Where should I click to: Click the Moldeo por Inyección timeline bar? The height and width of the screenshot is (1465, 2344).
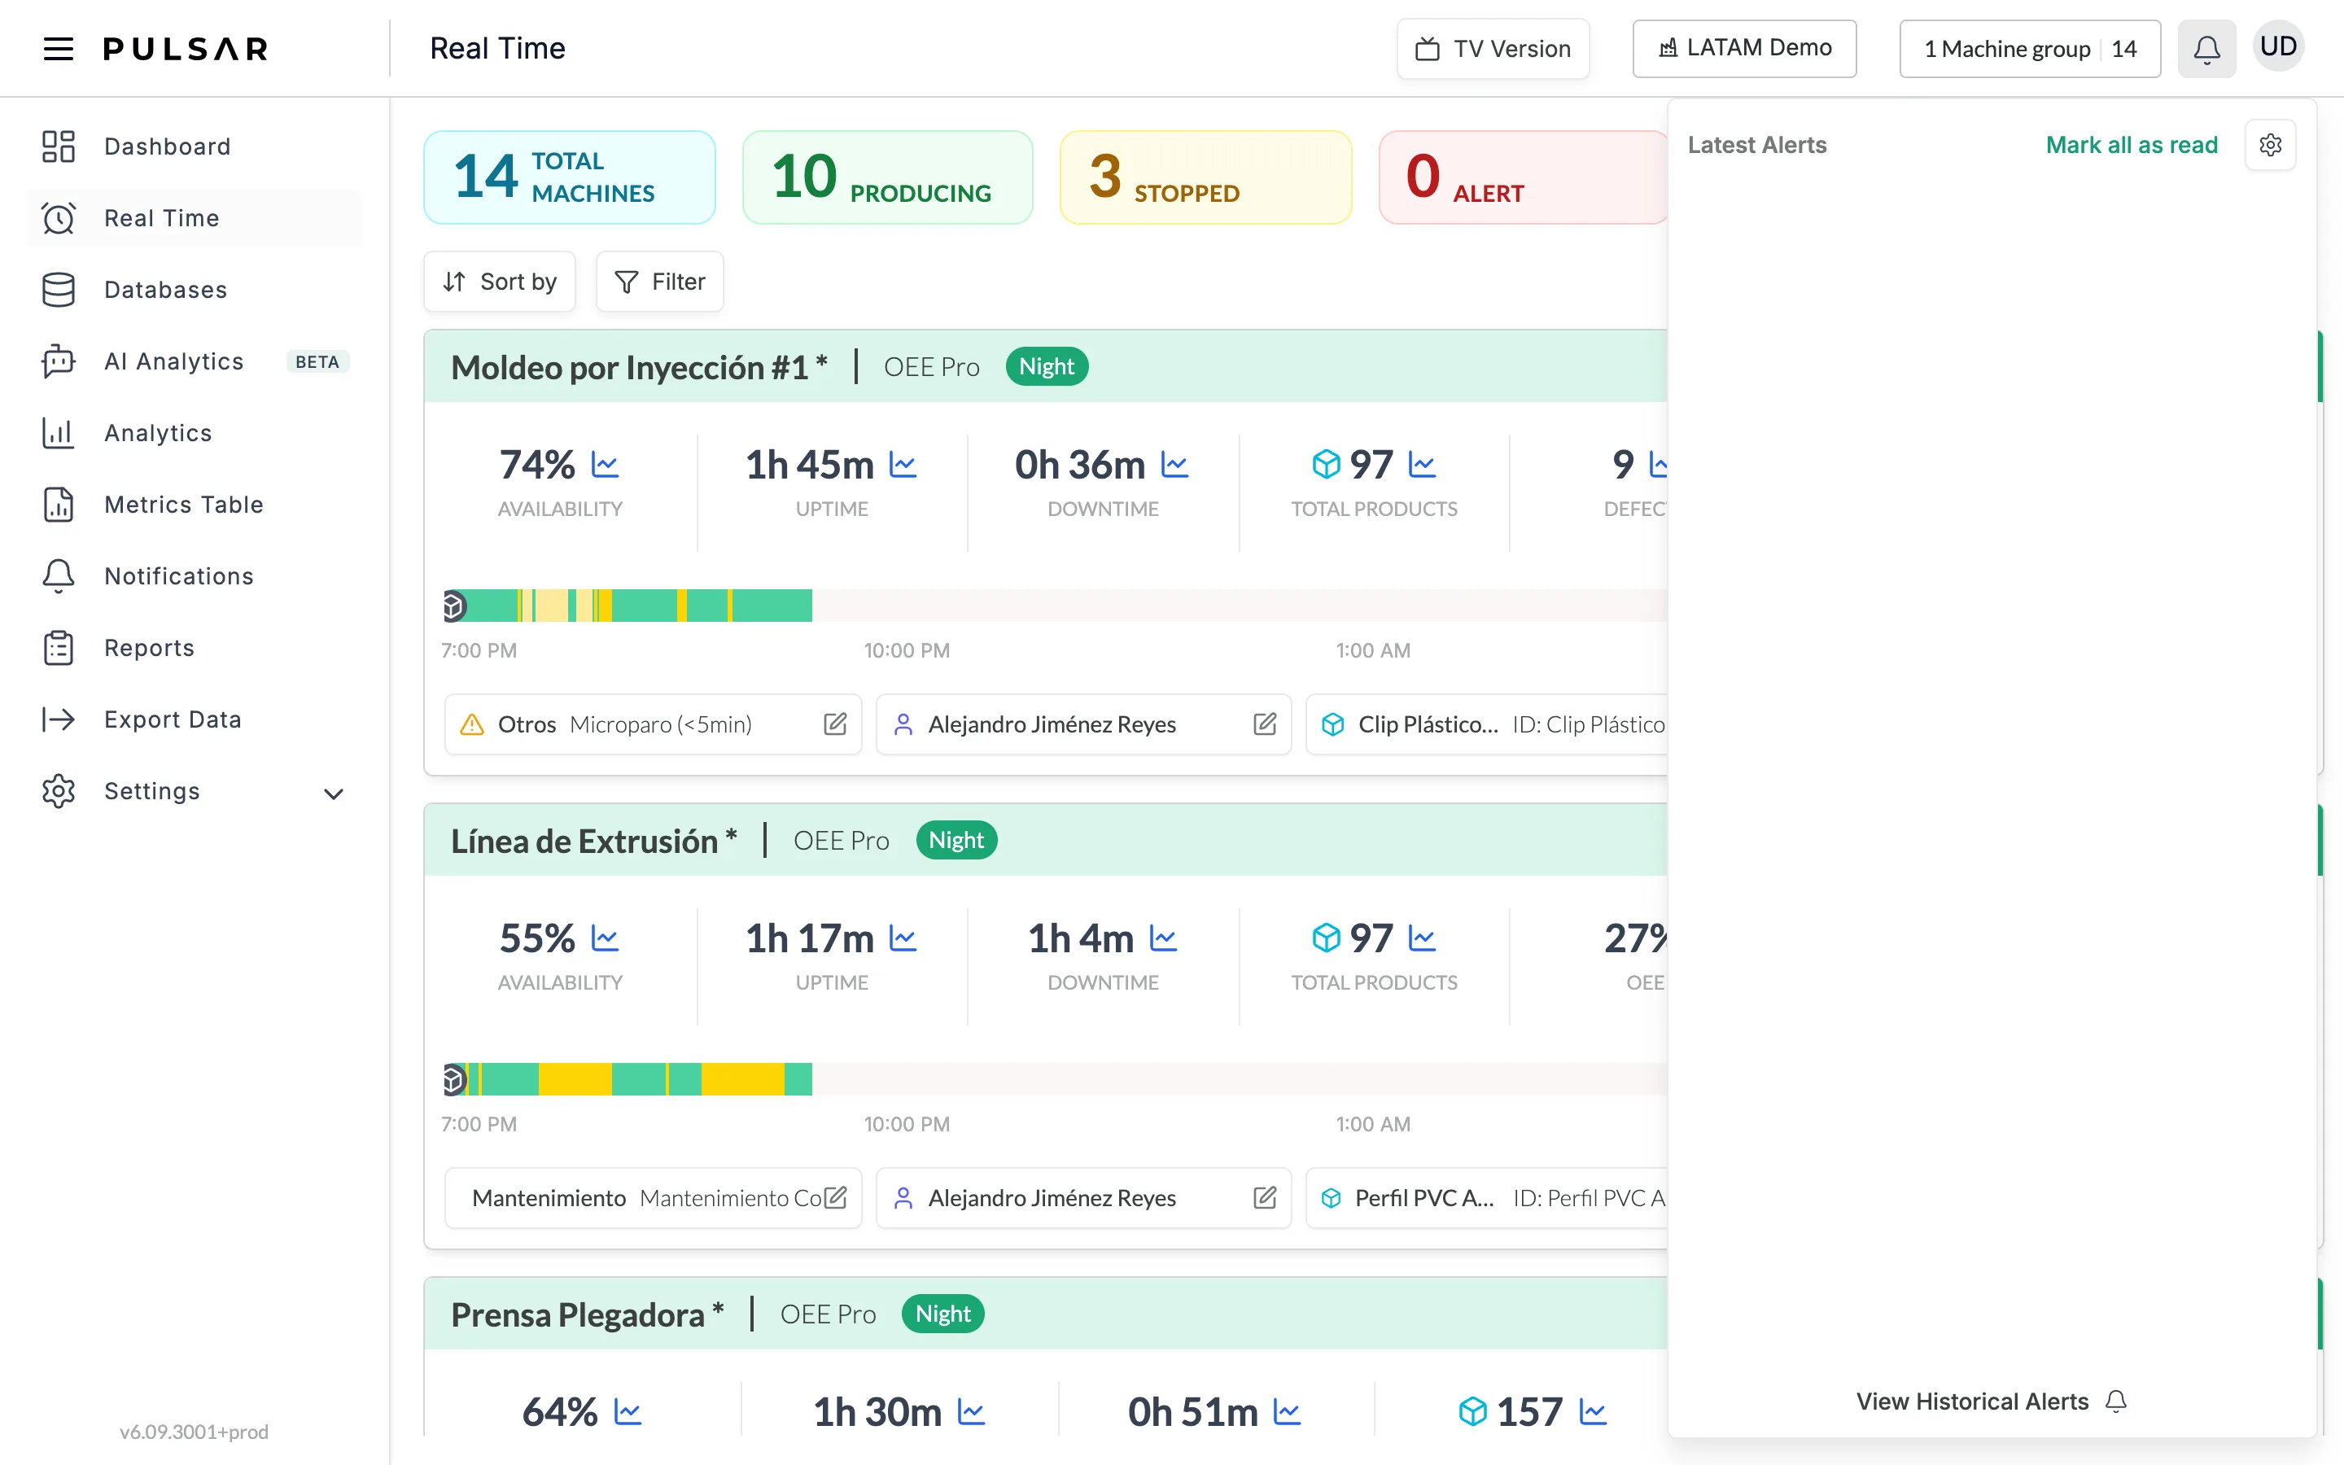[x=1054, y=606]
